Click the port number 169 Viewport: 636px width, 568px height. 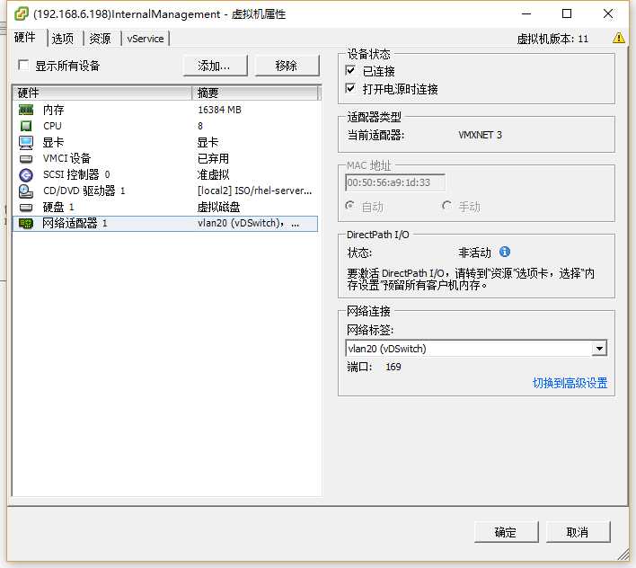(x=393, y=367)
